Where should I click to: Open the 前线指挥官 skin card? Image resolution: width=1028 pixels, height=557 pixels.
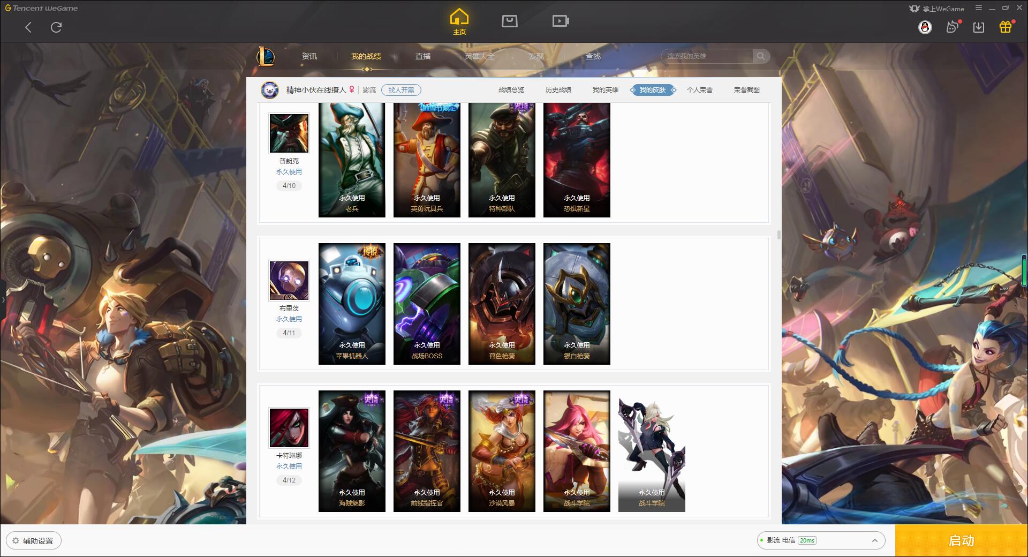(427, 451)
